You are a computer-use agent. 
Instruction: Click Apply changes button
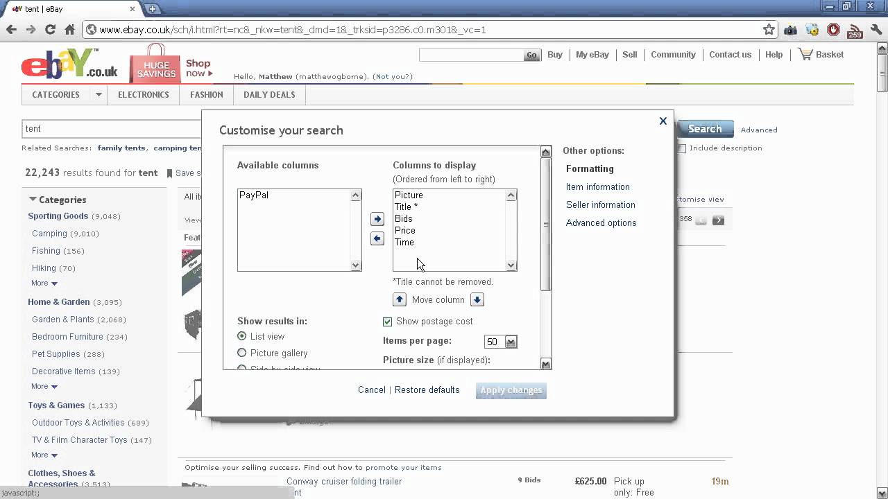pyautogui.click(x=511, y=390)
